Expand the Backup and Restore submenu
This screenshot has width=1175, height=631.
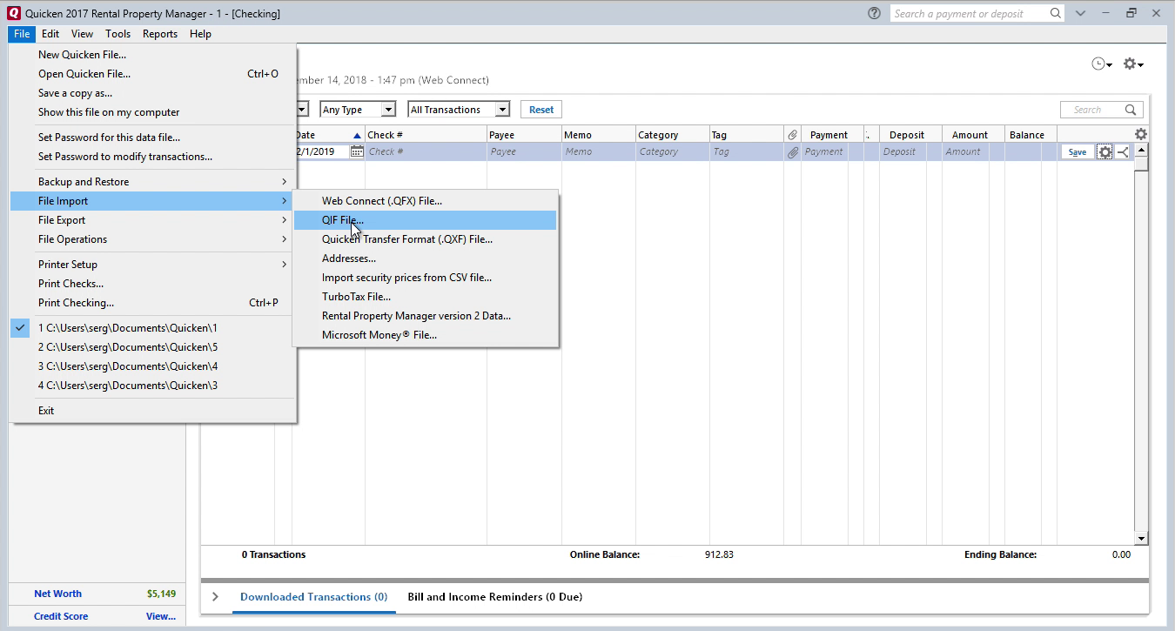pos(153,182)
